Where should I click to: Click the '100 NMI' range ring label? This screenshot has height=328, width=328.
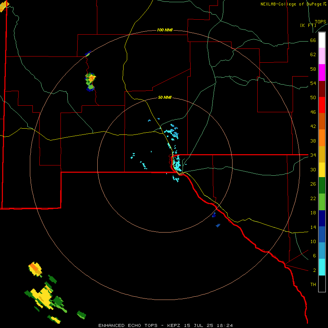tap(165, 30)
